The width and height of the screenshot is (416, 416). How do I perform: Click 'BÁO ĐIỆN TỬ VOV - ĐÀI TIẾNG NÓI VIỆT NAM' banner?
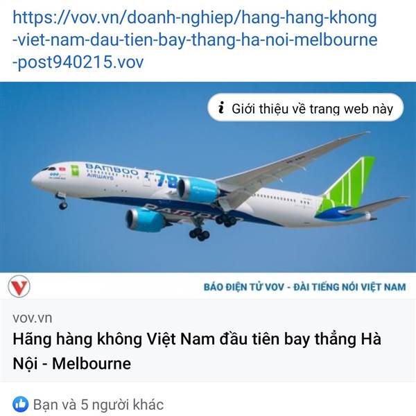point(304,287)
